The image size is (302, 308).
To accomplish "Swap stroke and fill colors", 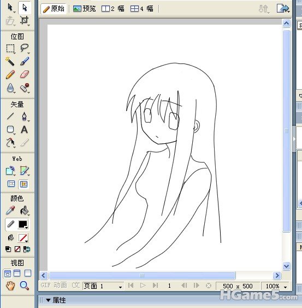I will (x=27, y=249).
